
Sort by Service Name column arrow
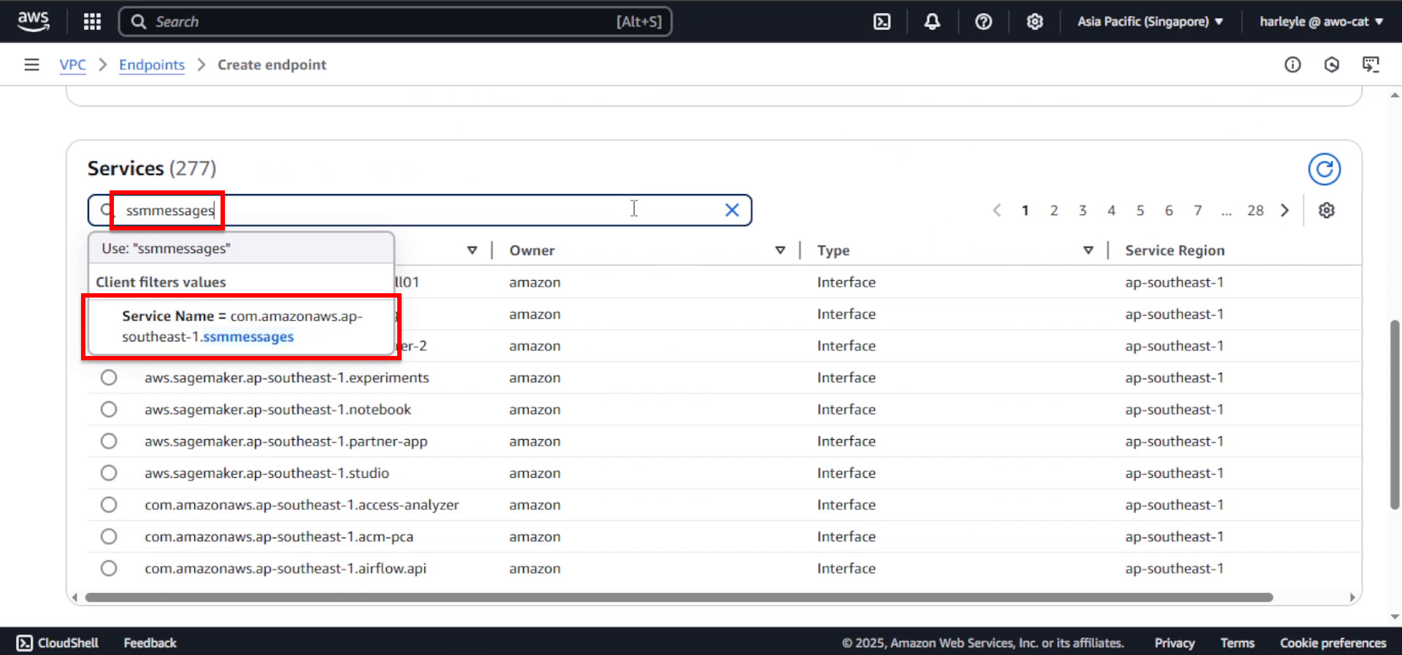[472, 250]
